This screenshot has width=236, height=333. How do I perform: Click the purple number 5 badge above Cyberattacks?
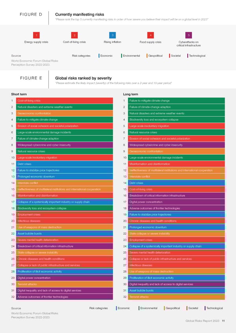pyautogui.click(x=189, y=35)
